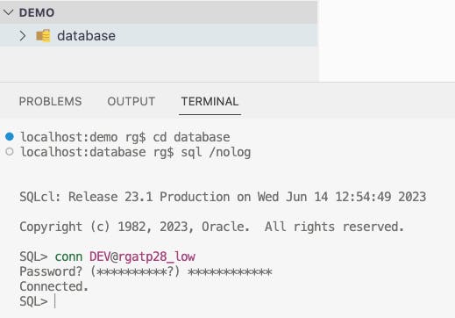Viewport: 455px width, 318px height.
Task: Click the Oracle copyright notice line
Action: click(x=212, y=227)
